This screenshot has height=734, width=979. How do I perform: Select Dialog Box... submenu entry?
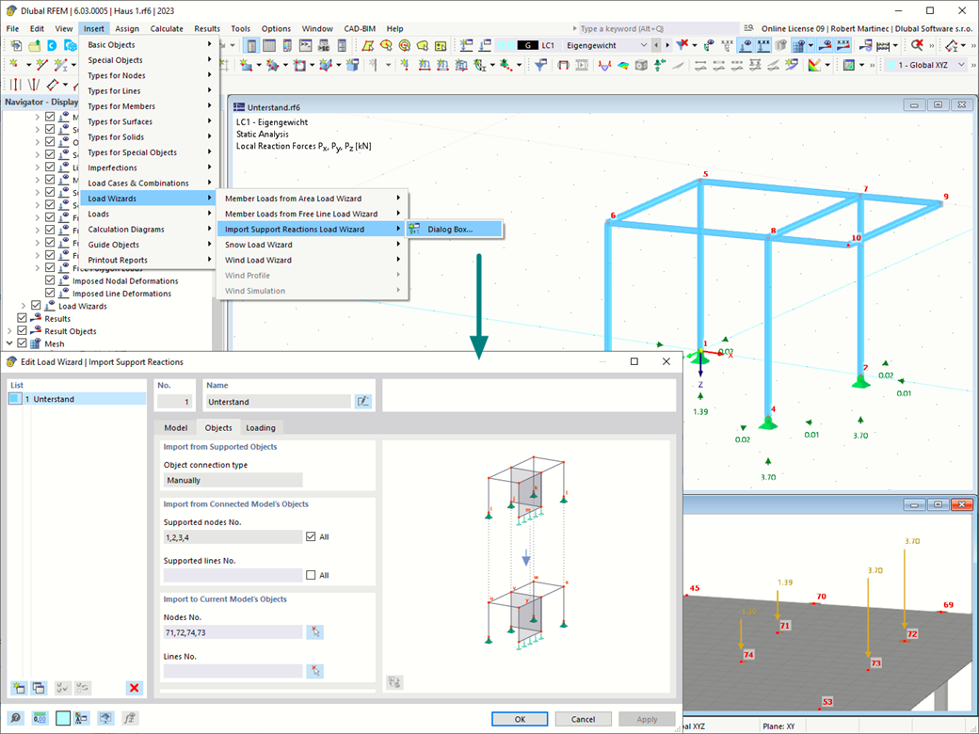pyautogui.click(x=454, y=229)
